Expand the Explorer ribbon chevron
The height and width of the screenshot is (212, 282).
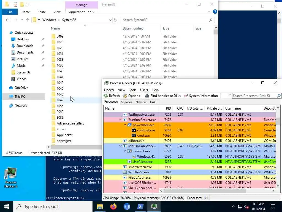pyautogui.click(x=209, y=12)
